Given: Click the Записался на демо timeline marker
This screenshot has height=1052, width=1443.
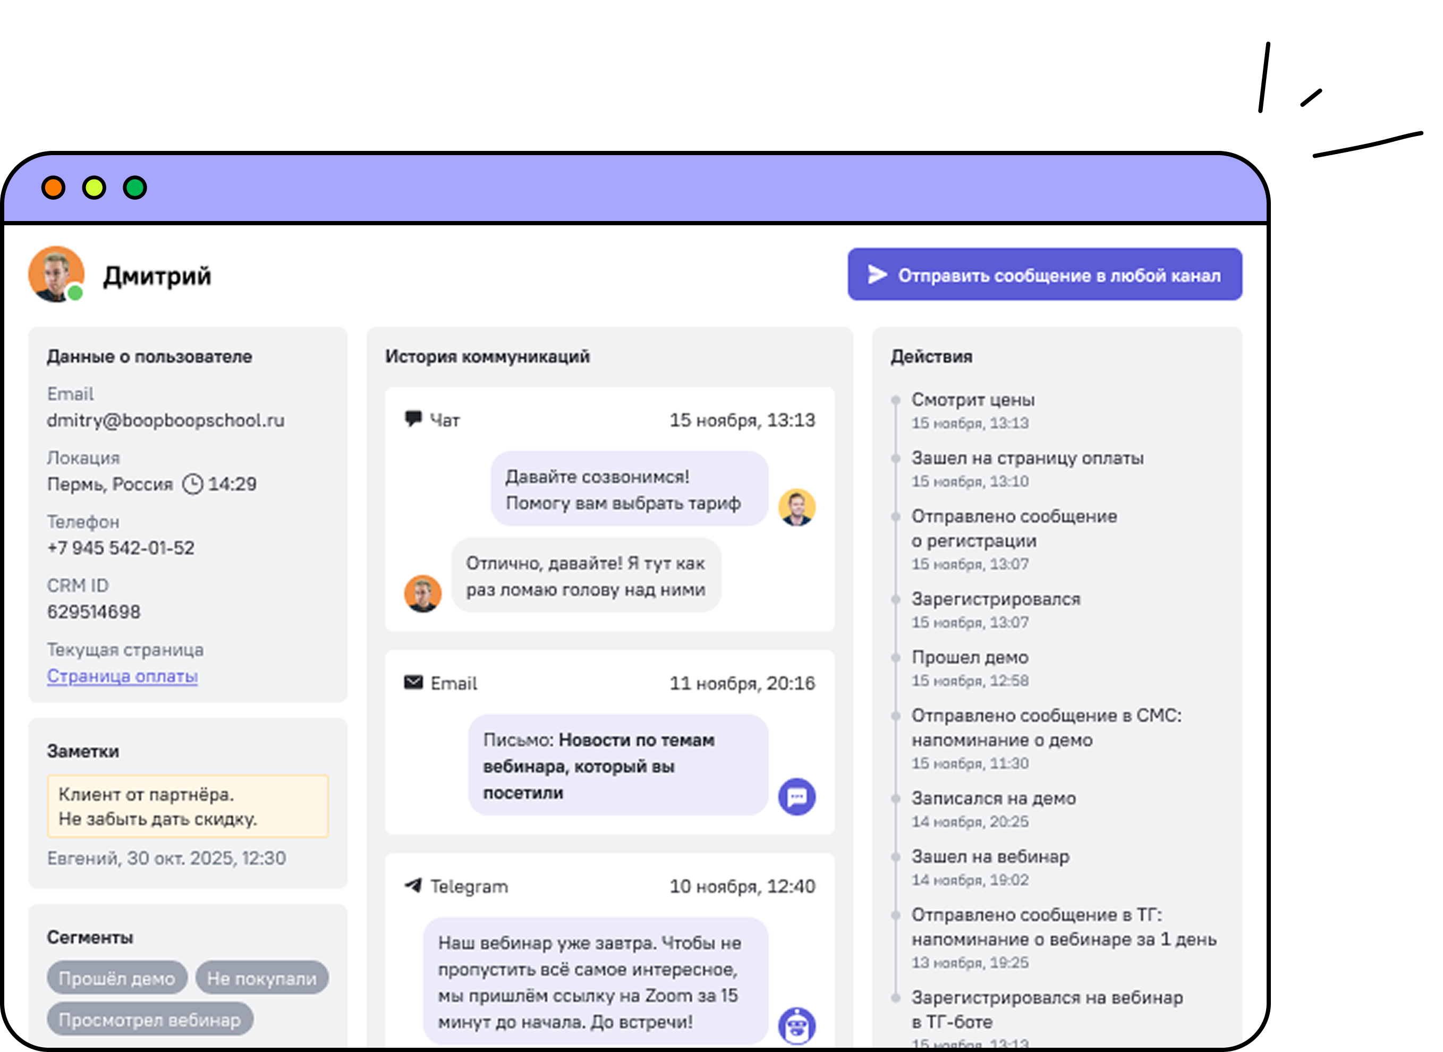Looking at the screenshot, I should tap(895, 798).
